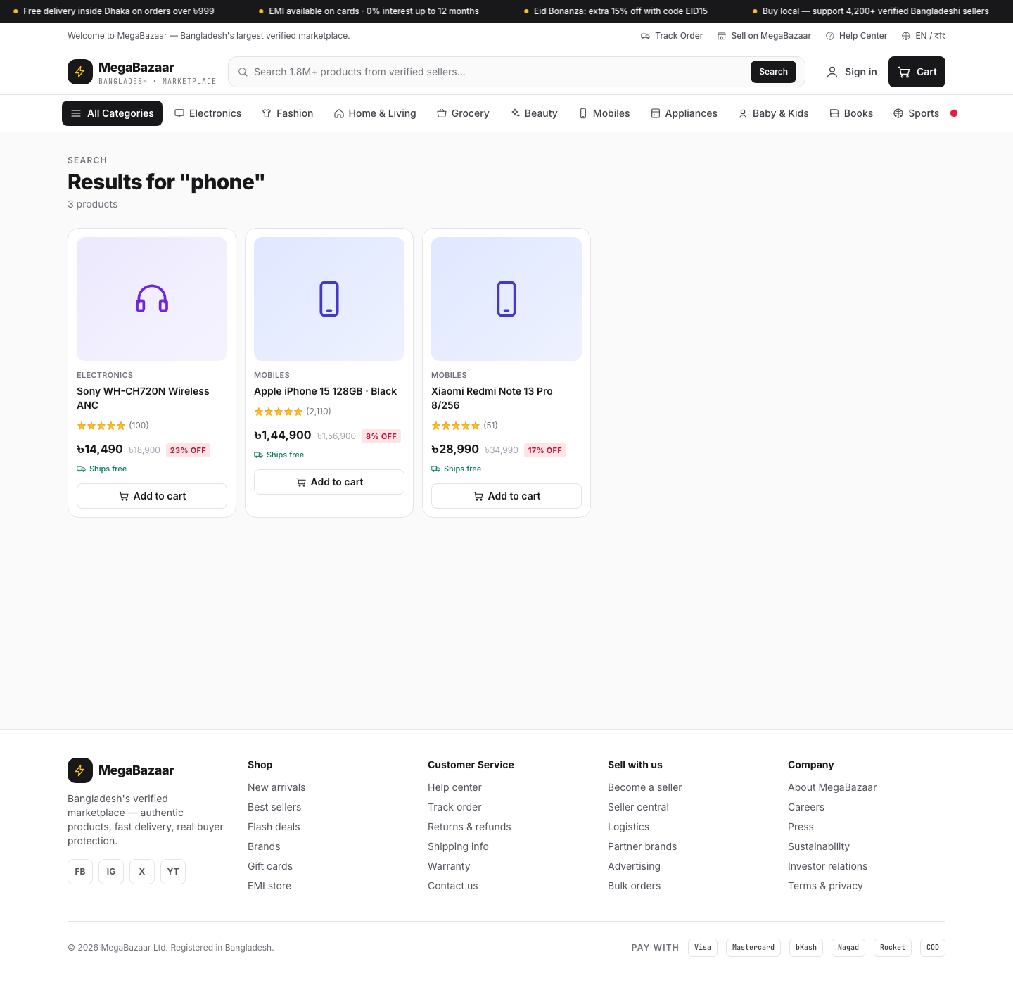Open the YT social link in footer
This screenshot has width=1013, height=985.
[x=173, y=872]
